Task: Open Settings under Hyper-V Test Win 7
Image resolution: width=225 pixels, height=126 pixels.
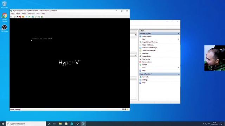Action: (x=145, y=80)
